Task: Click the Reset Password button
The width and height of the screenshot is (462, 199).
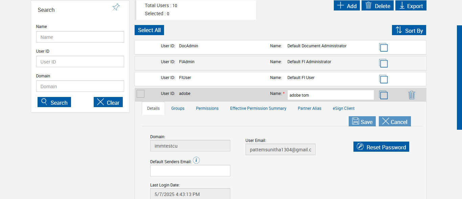Action: click(381, 147)
